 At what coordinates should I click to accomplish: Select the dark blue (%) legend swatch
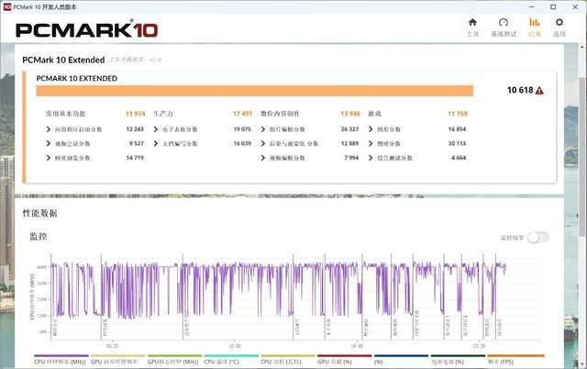[x=401, y=360]
